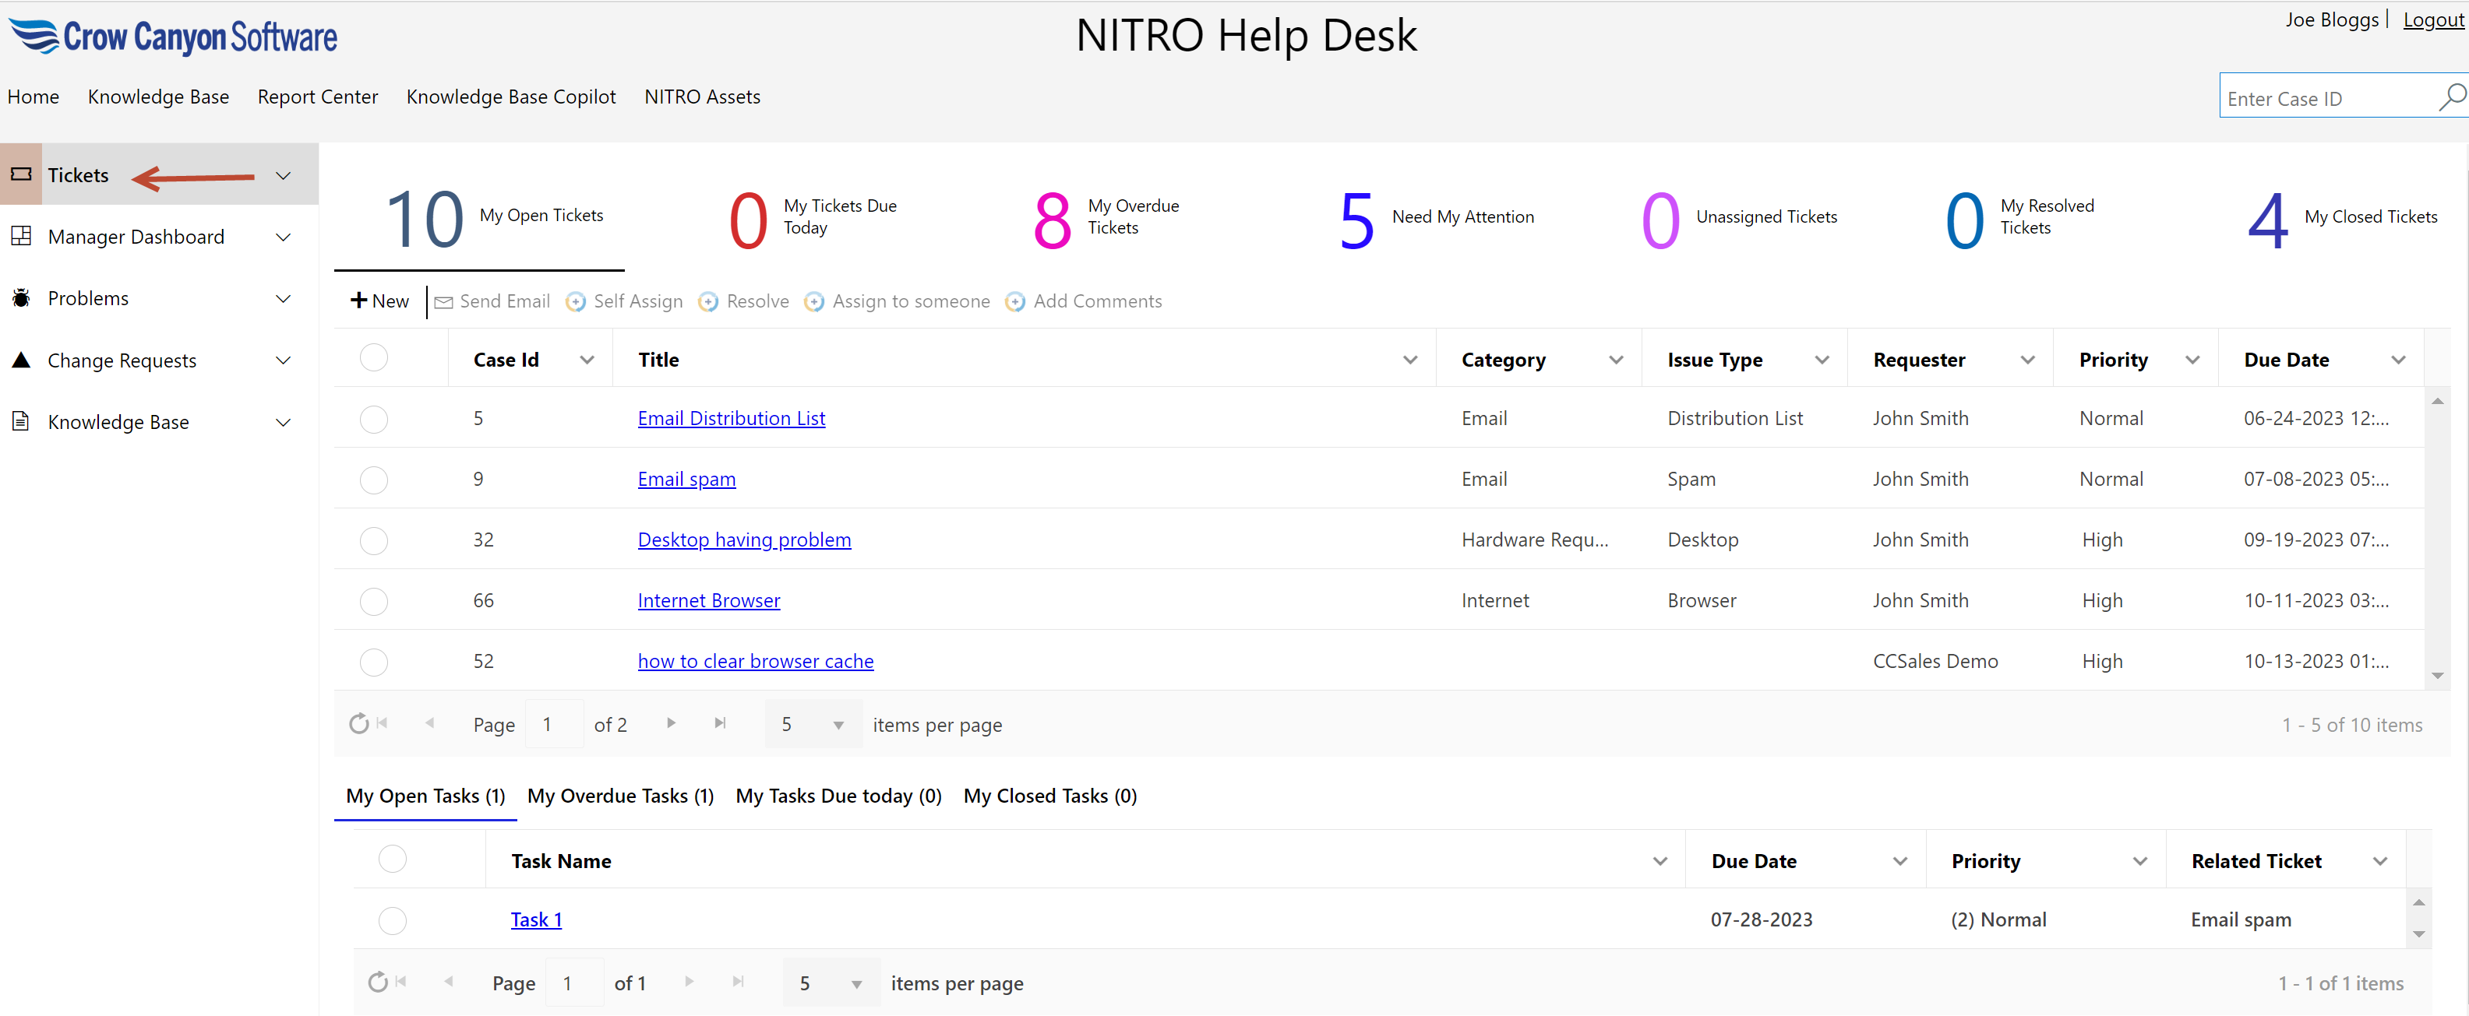Click the Send Email envelope icon
The image size is (2469, 1016).
[x=444, y=301]
